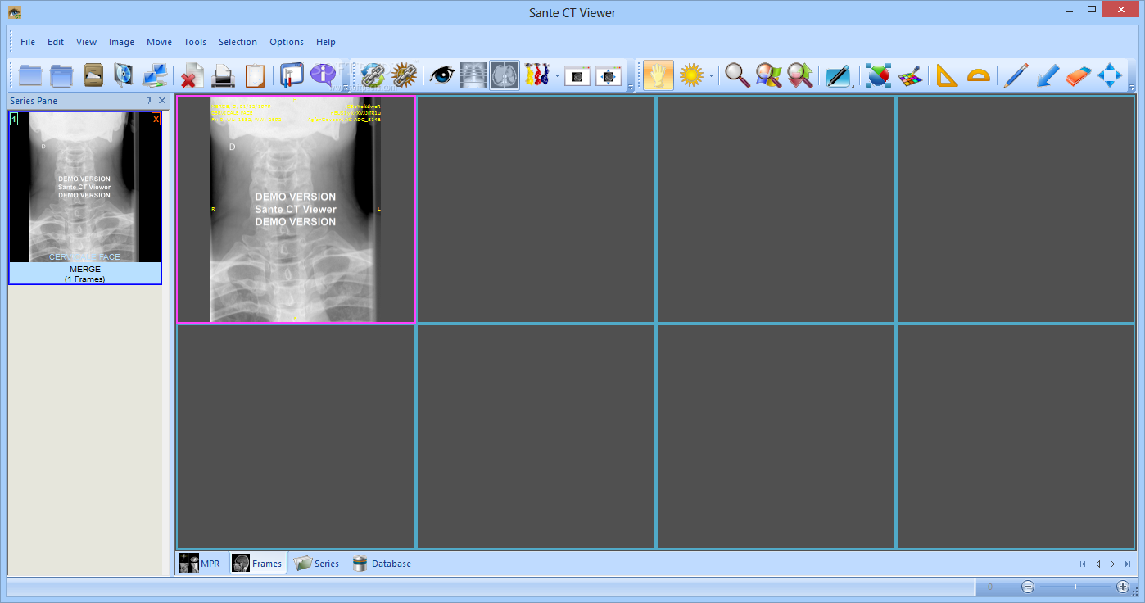Screen dimensions: 1145x603
Task: Pin the Series Pane
Action: pyautogui.click(x=148, y=101)
